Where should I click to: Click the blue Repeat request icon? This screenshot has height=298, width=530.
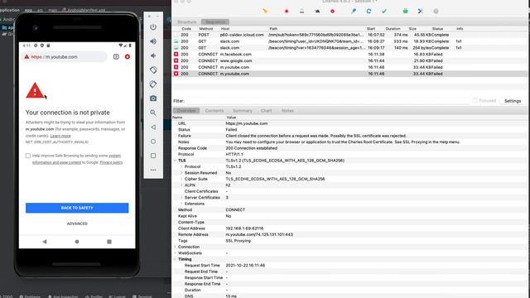369,11
